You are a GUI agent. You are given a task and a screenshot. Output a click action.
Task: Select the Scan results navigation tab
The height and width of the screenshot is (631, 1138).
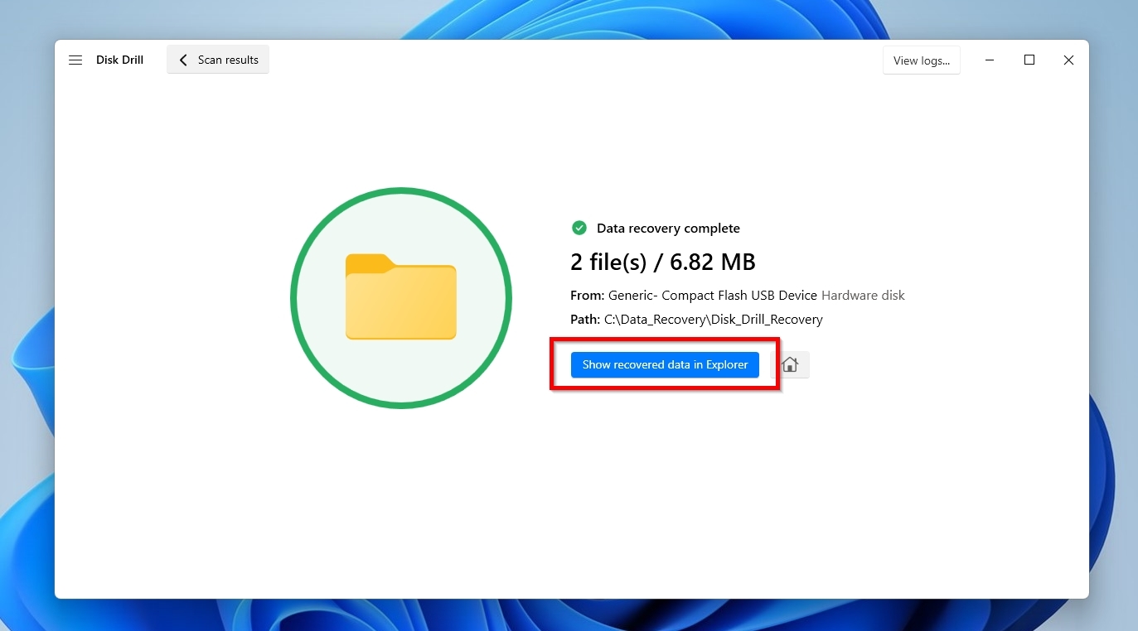click(x=217, y=59)
